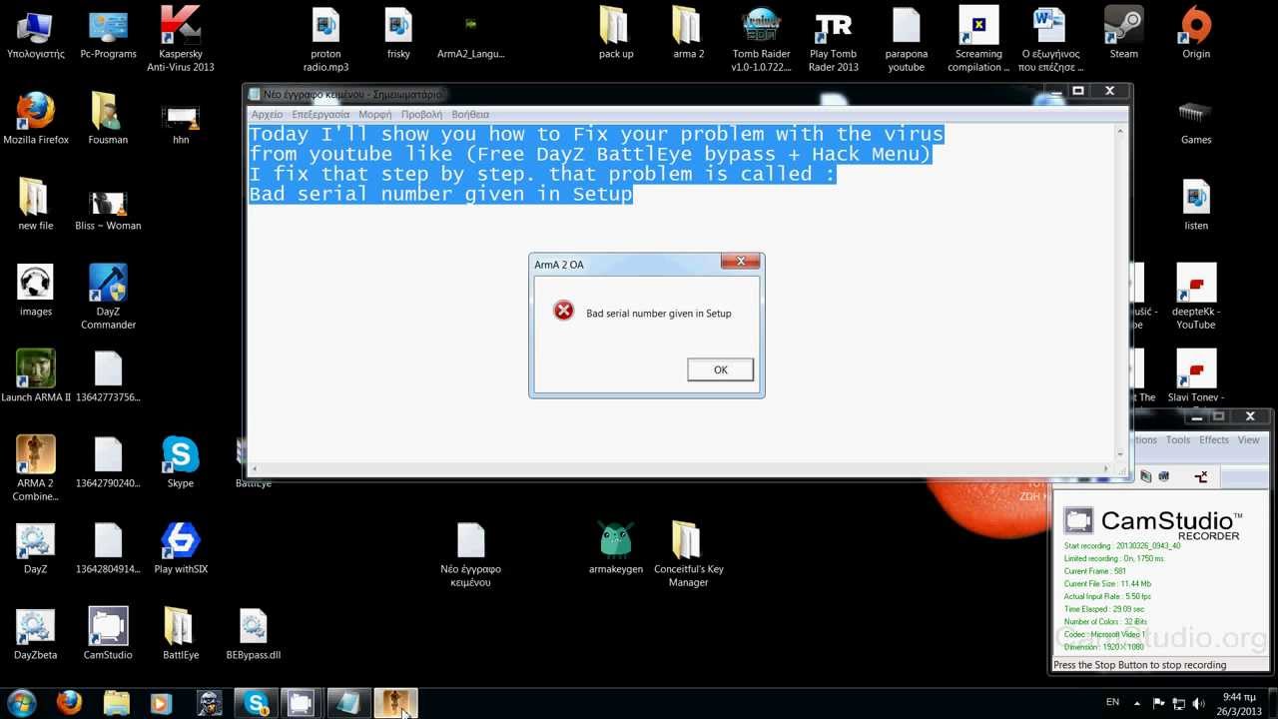Switch to Skype in the taskbar

tap(257, 703)
